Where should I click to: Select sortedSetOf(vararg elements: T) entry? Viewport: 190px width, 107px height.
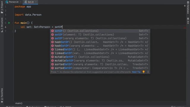[x=100, y=64]
